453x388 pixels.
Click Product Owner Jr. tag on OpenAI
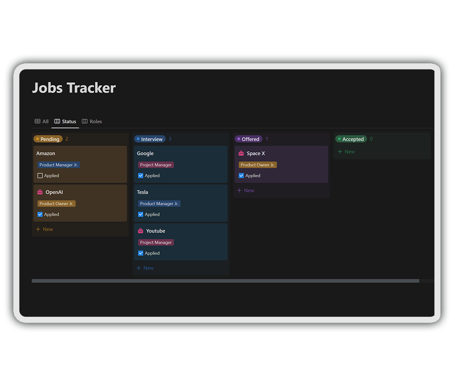click(57, 203)
